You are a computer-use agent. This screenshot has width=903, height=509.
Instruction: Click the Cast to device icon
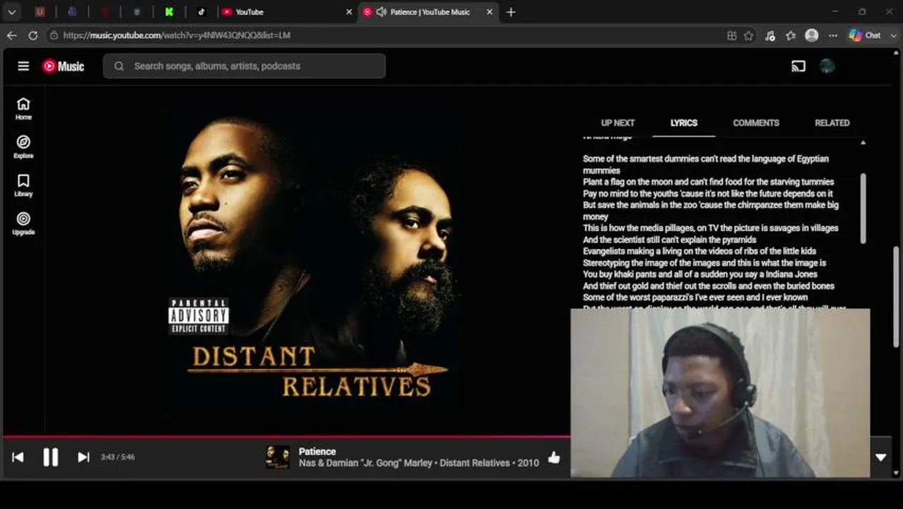pyautogui.click(x=798, y=66)
